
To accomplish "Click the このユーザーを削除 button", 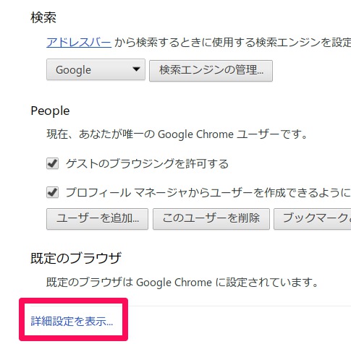I will coord(211,219).
